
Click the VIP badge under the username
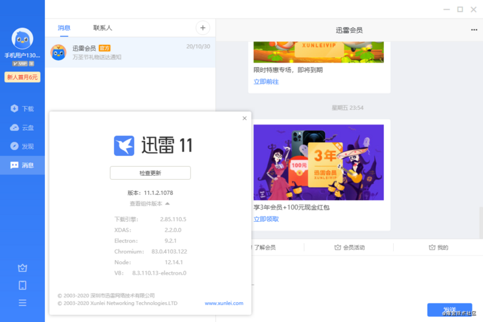tap(23, 64)
